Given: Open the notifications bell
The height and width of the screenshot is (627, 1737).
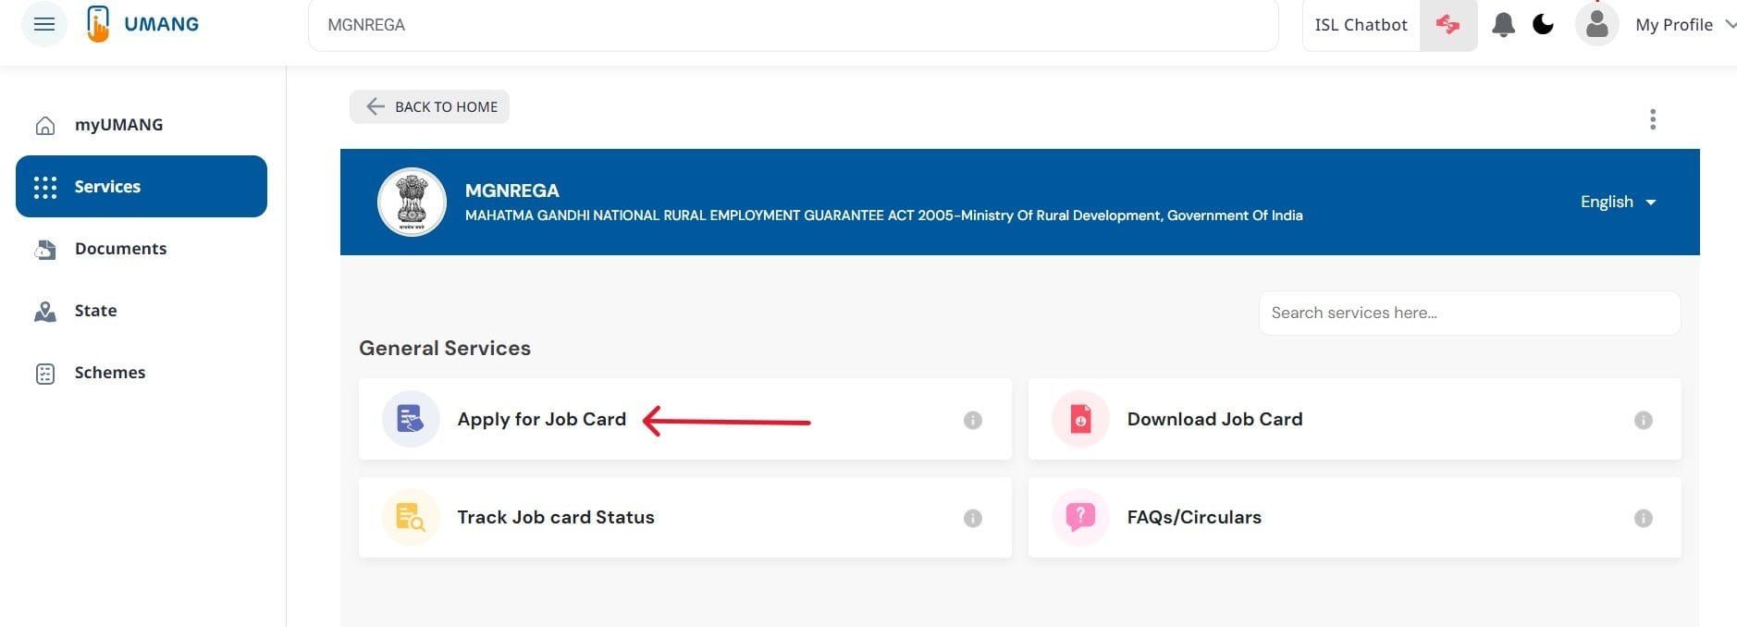Looking at the screenshot, I should pos(1504,25).
